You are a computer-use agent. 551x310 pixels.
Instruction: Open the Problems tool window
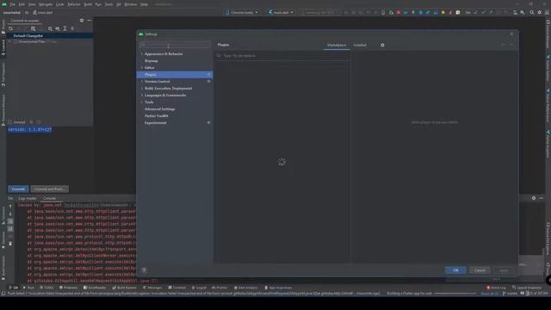tap(68, 288)
